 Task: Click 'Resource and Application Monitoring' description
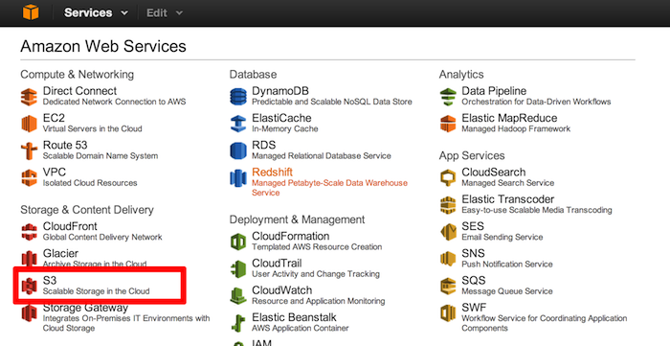(319, 301)
